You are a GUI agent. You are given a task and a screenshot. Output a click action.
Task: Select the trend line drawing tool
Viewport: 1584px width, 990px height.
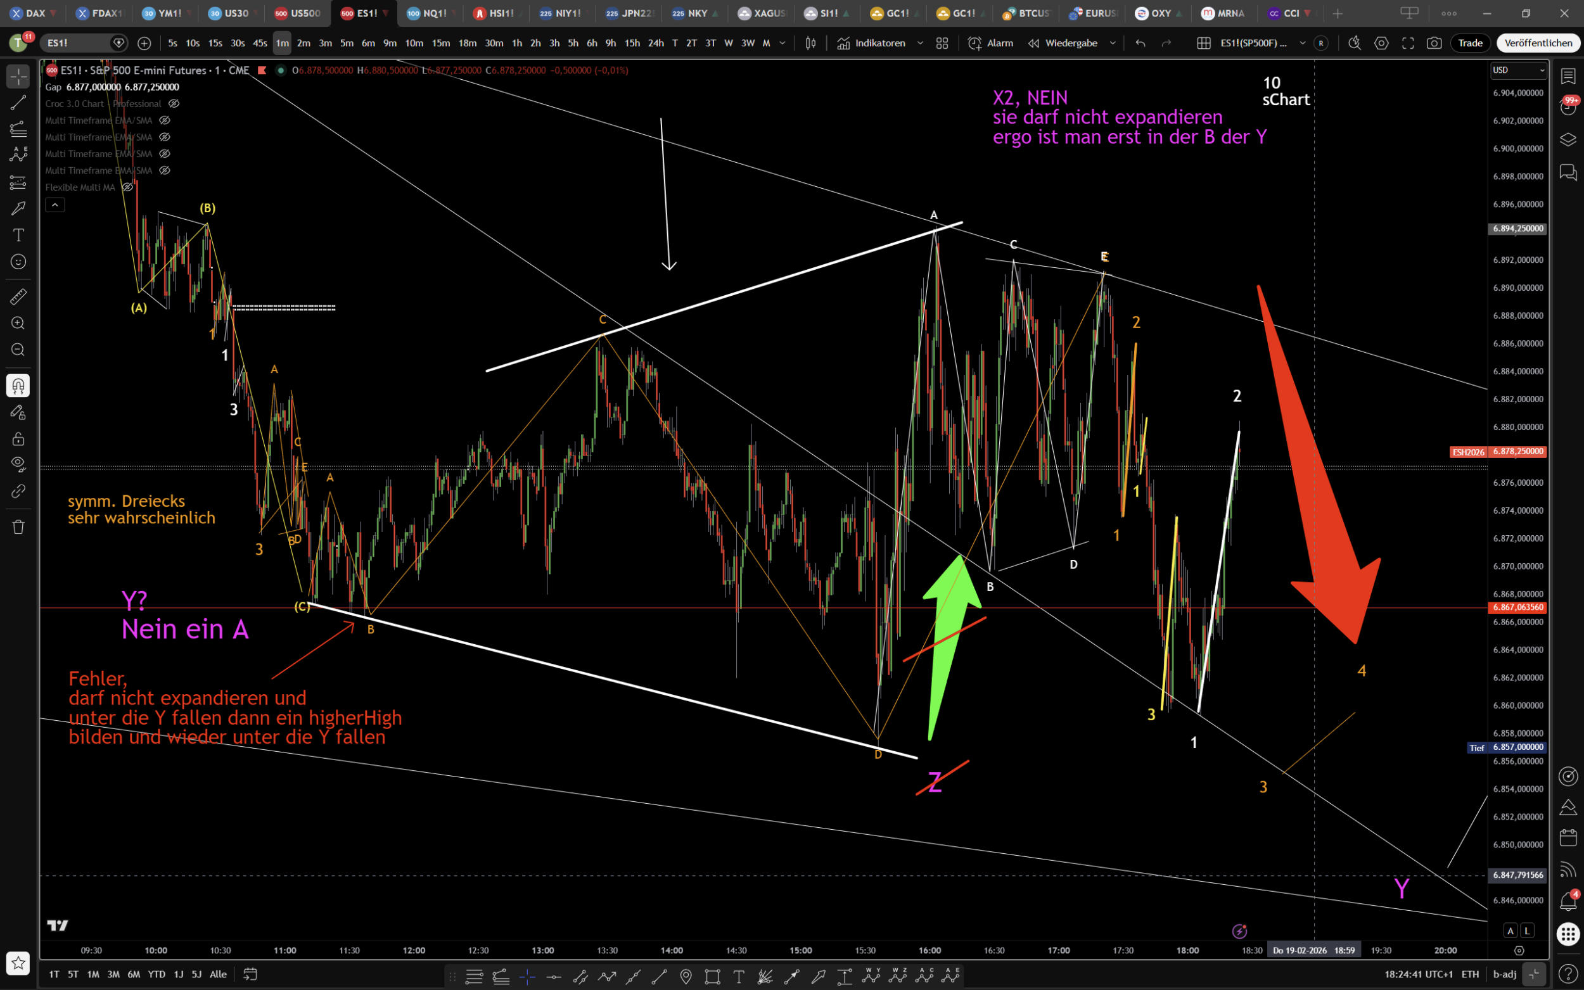pyautogui.click(x=18, y=103)
